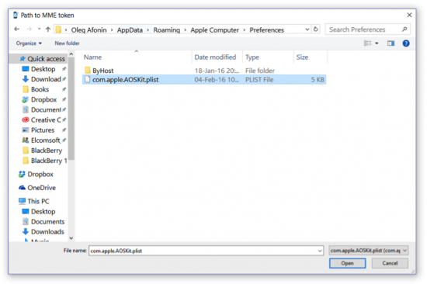Click the search magnifier icon

click(x=404, y=29)
